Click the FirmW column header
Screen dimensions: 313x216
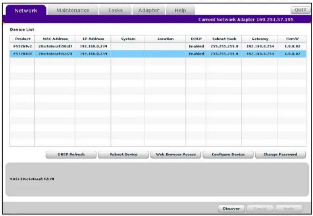(292, 39)
